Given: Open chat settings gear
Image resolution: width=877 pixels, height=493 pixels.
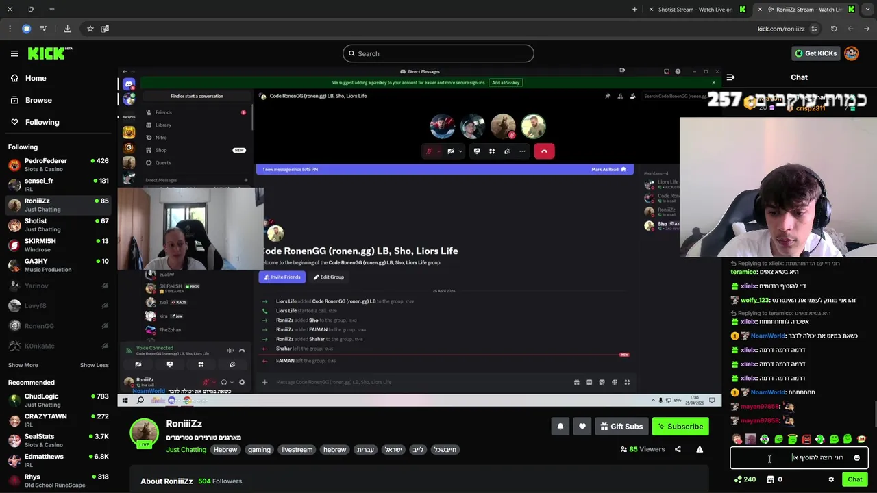Looking at the screenshot, I should click(x=831, y=479).
